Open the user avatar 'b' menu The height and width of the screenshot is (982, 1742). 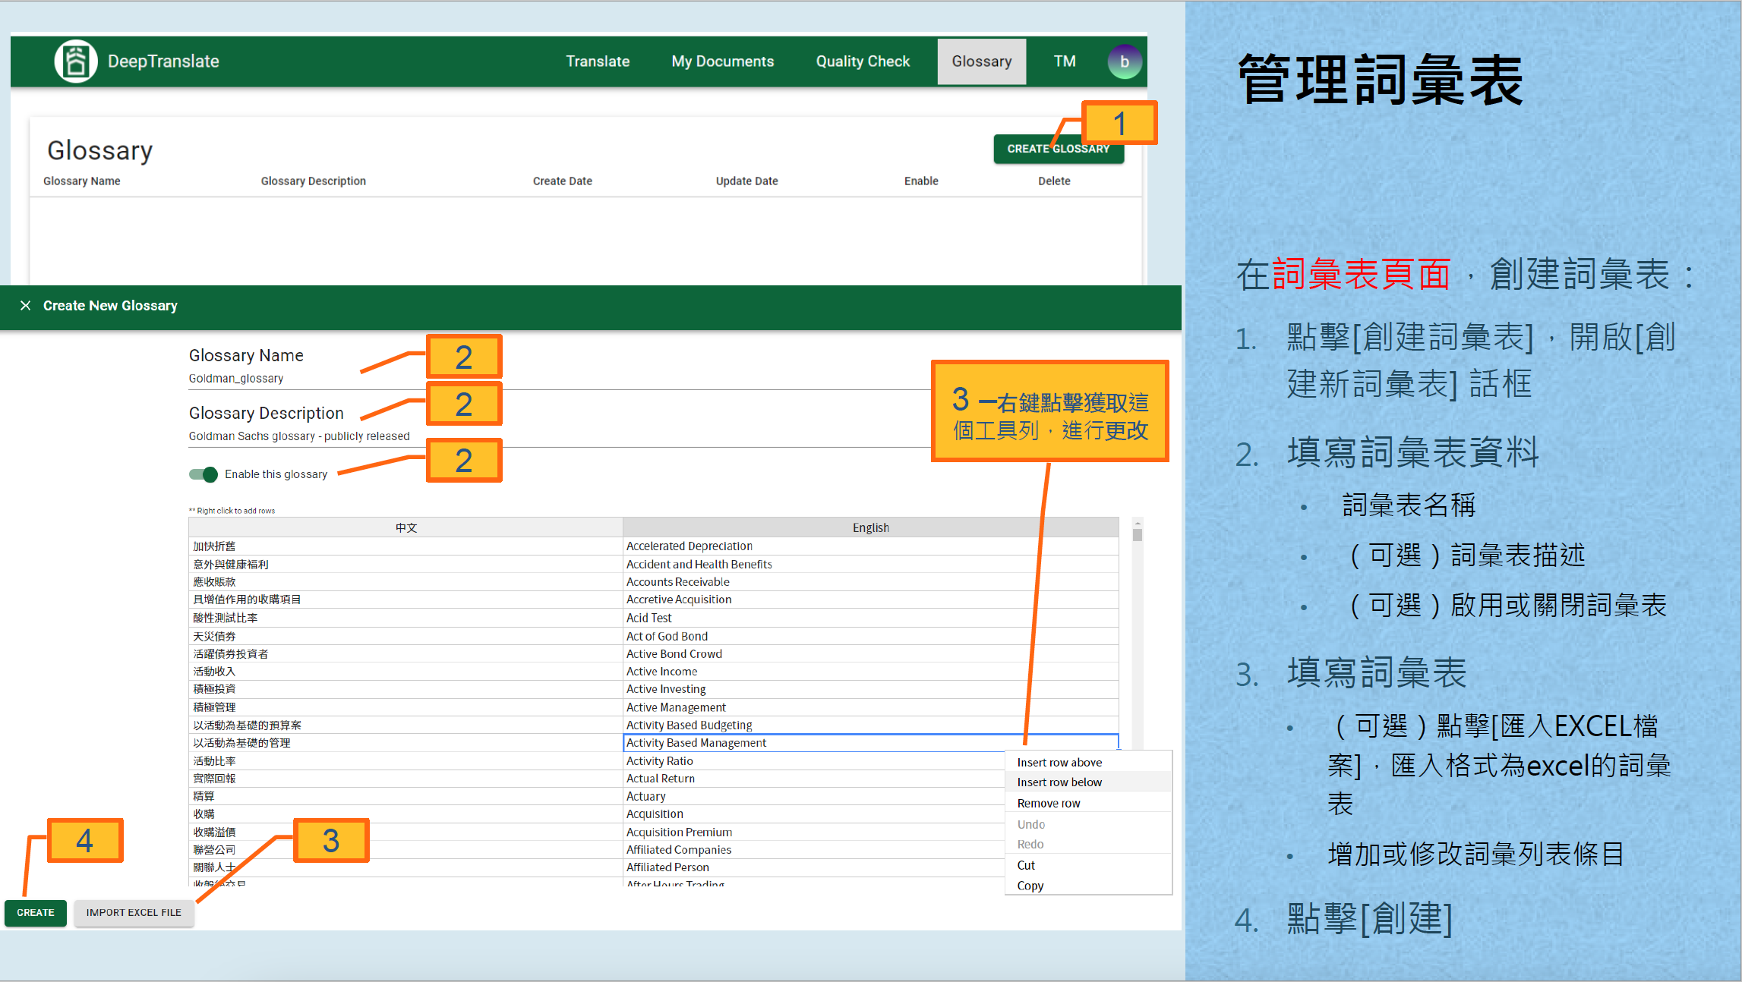(1124, 61)
